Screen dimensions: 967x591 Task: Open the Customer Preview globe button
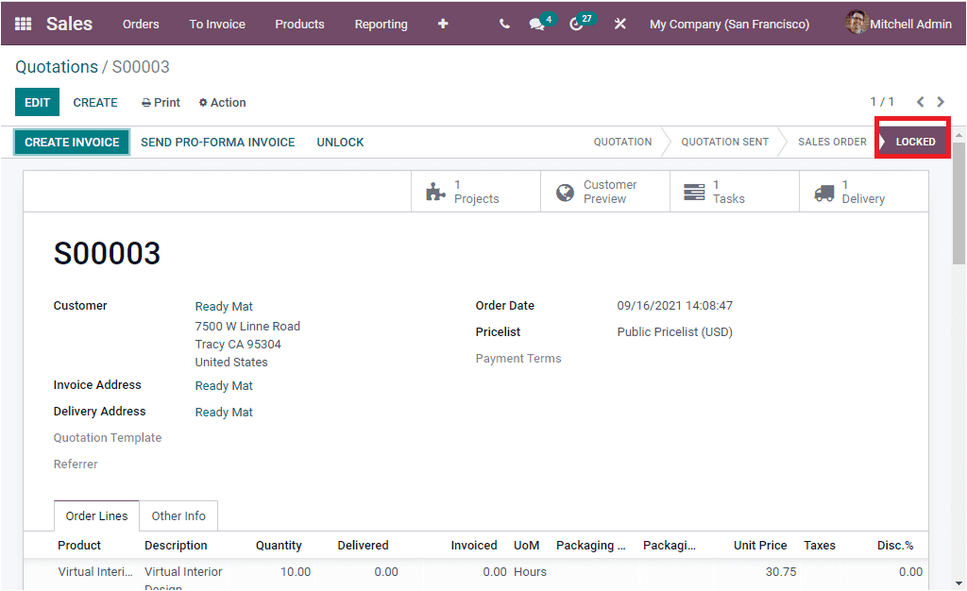604,191
